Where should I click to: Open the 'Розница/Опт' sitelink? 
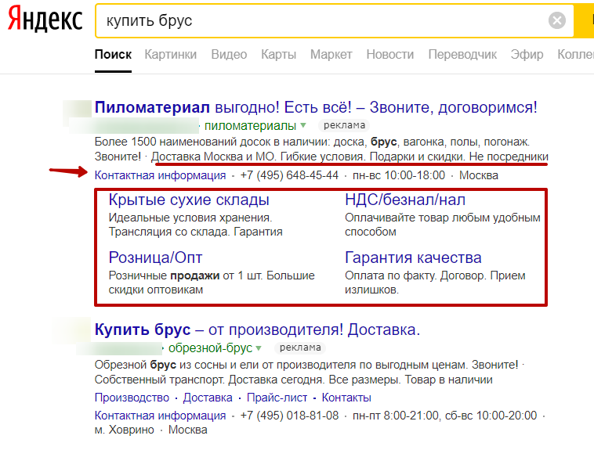tap(155, 257)
